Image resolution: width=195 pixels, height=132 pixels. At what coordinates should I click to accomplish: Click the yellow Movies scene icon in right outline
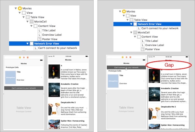tap(124, 11)
